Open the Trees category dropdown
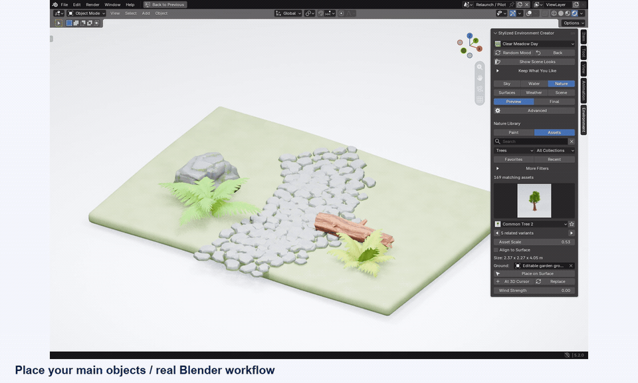This screenshot has height=383, width=638. [x=514, y=150]
